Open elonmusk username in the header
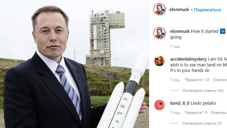Image resolution: width=227 pixels, height=128 pixels. 179,10
